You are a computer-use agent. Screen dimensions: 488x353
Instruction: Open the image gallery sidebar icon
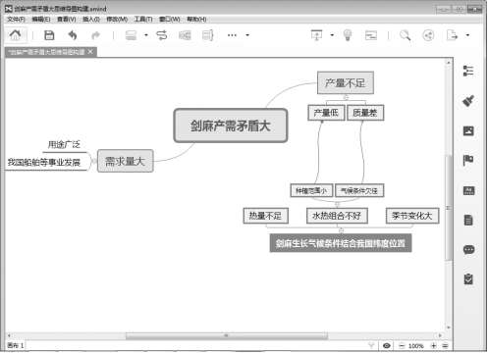click(468, 130)
